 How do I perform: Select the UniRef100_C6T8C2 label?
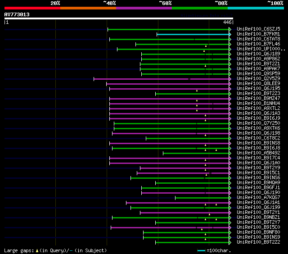[258, 138]
